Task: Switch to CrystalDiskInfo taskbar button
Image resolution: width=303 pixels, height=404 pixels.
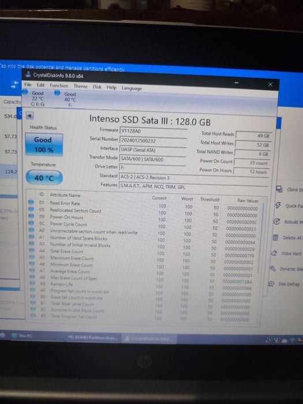Action: [149, 339]
